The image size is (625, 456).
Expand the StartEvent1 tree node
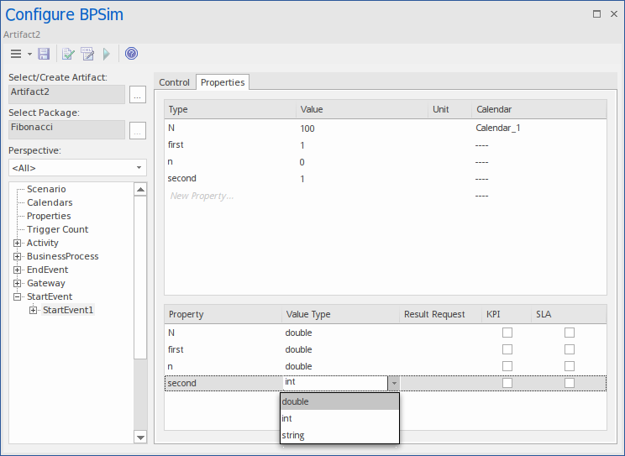pos(34,310)
